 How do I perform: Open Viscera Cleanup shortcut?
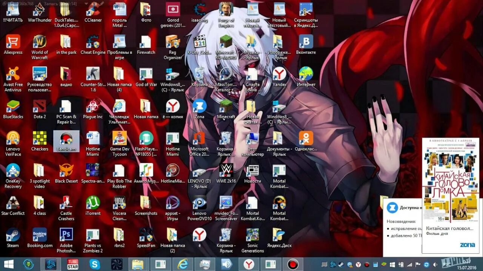(x=120, y=208)
